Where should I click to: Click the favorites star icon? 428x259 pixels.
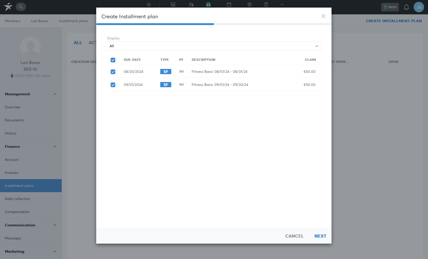click(149, 4)
